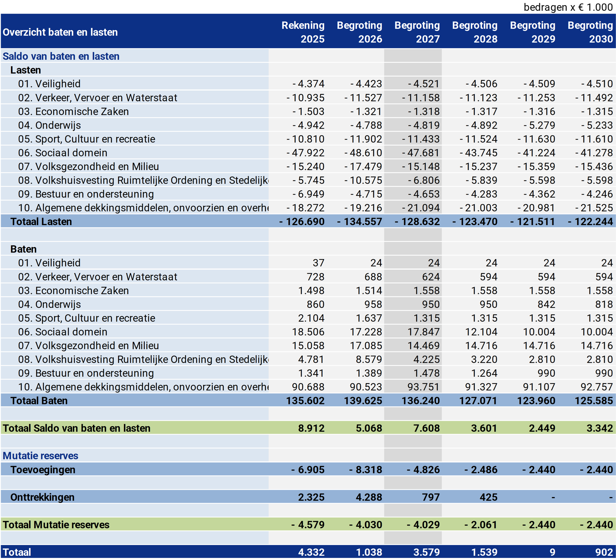Click the 'Totaal Mutatie reserves' label
The height and width of the screenshot is (559, 616).
[56, 525]
